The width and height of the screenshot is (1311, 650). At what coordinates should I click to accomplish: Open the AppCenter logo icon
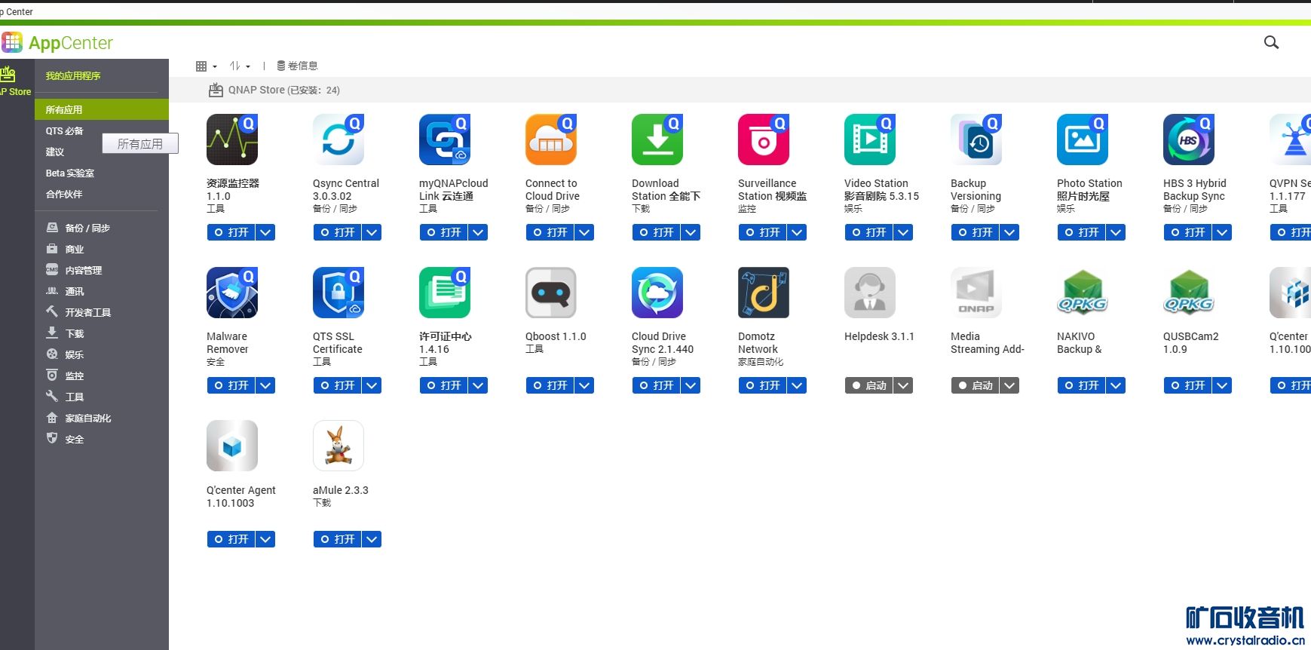(x=12, y=42)
